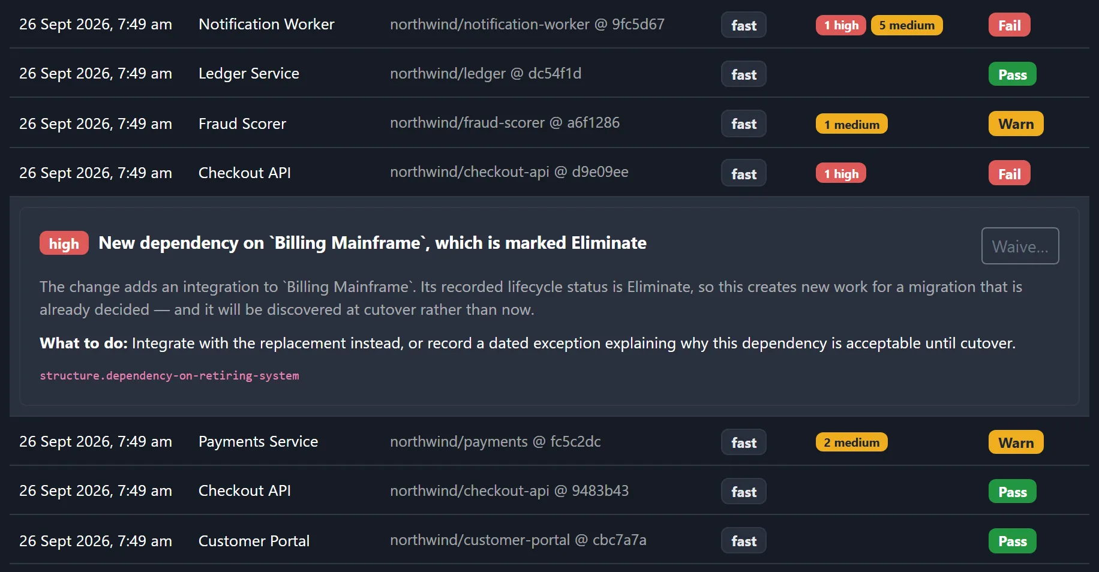Open northwind/payments @ fc5c2dc repository link
Screen dimensions: 1099x572
(495, 441)
